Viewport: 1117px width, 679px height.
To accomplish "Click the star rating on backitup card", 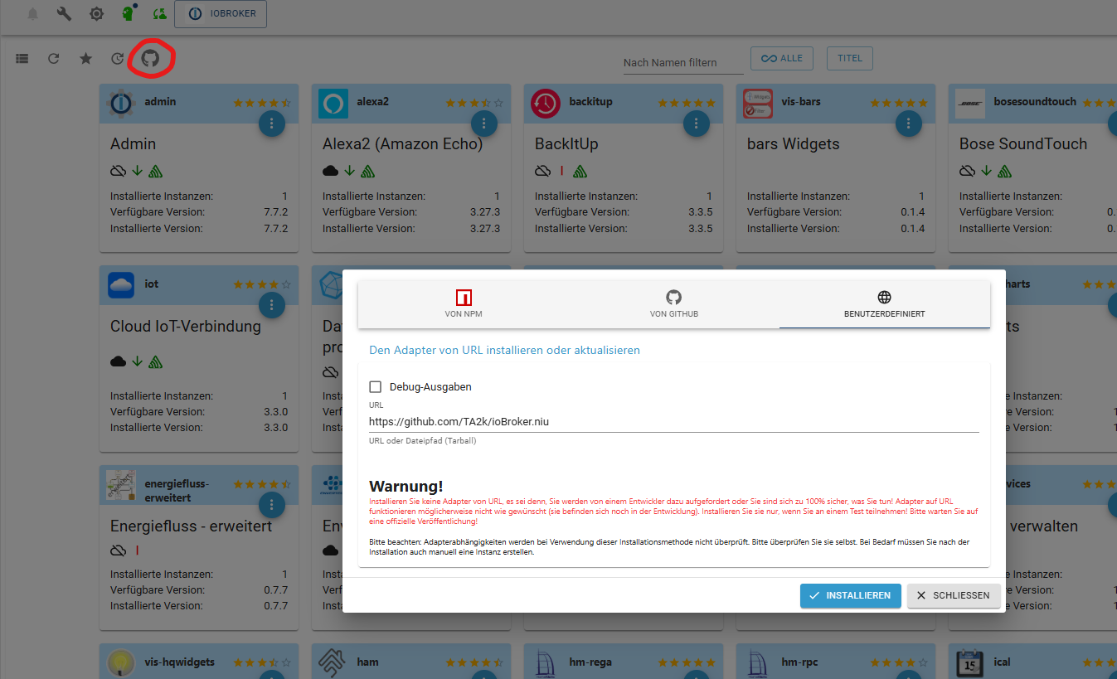I will (687, 103).
